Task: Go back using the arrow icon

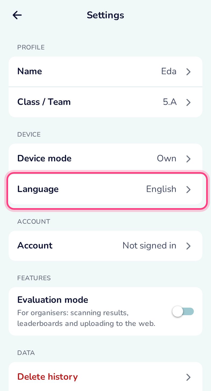Action: click(17, 15)
